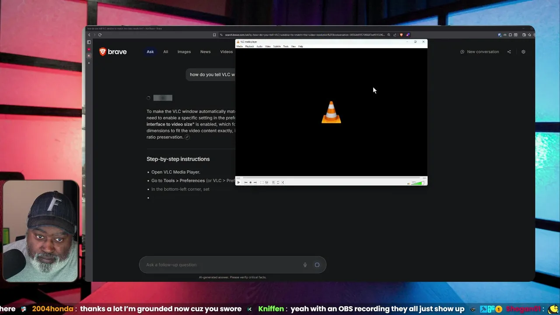Click the share conversation icon
The height and width of the screenshot is (315, 560).
tap(509, 52)
